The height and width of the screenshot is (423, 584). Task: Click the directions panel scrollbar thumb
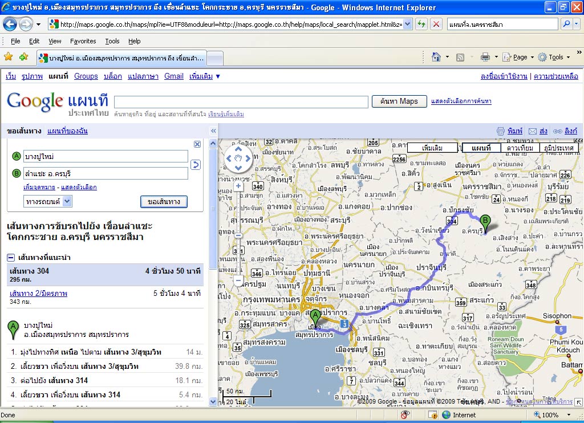pos(213,208)
